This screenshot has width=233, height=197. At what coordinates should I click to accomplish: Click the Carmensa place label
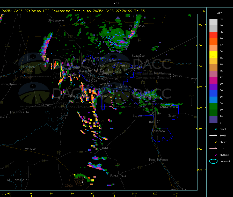158,131
